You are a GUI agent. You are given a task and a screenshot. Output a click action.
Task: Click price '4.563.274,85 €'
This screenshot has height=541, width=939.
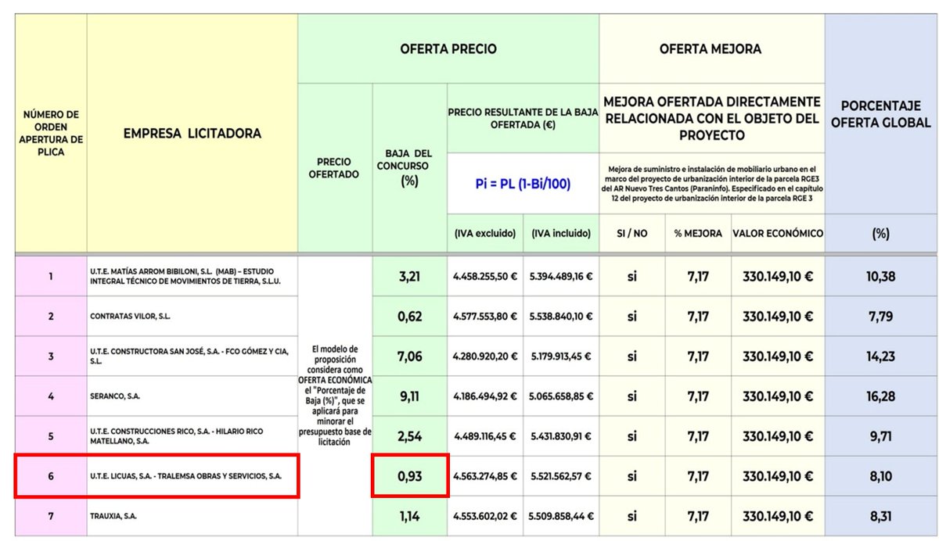tap(485, 475)
